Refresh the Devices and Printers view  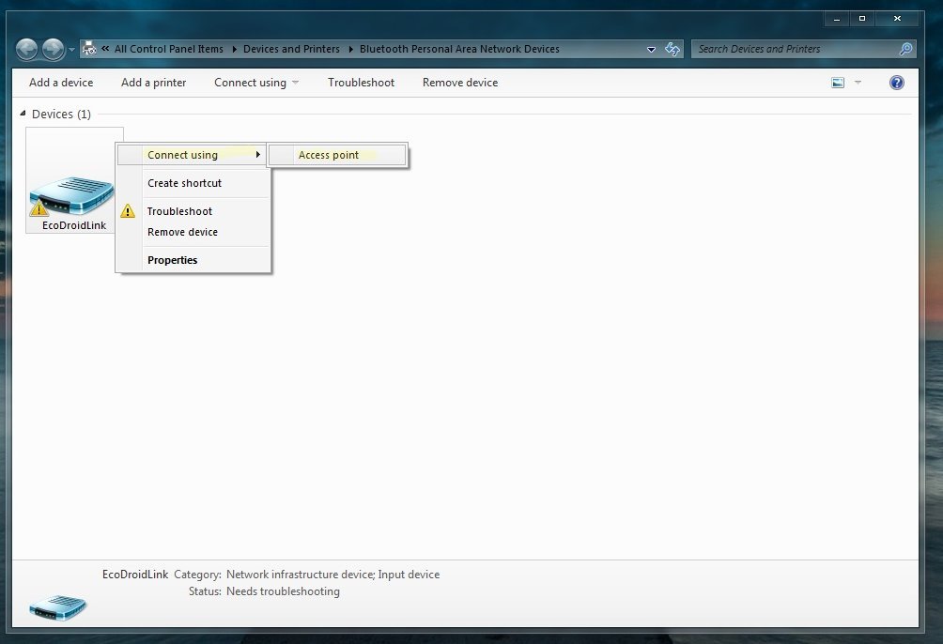(672, 49)
